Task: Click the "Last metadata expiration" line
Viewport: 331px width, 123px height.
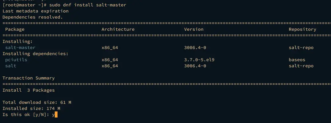Action: click(35, 11)
